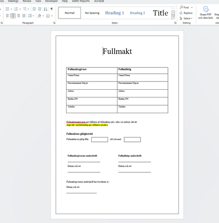Click the line spacing icon
Image resolution: width=219 pixels, height=223 pixels.
pos(30,16)
